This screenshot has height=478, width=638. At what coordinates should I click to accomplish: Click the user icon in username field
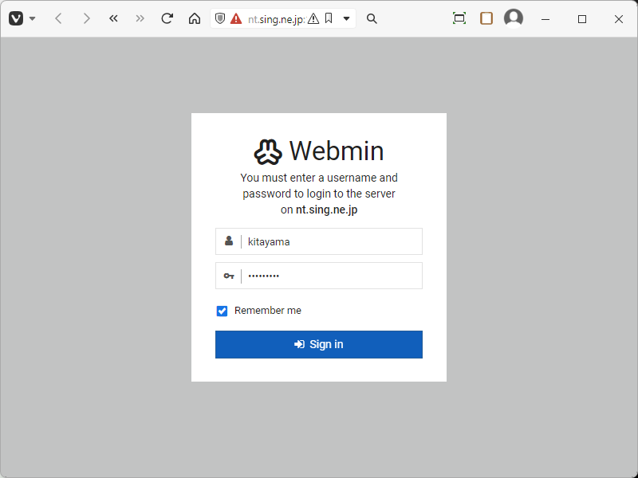pyautogui.click(x=229, y=241)
